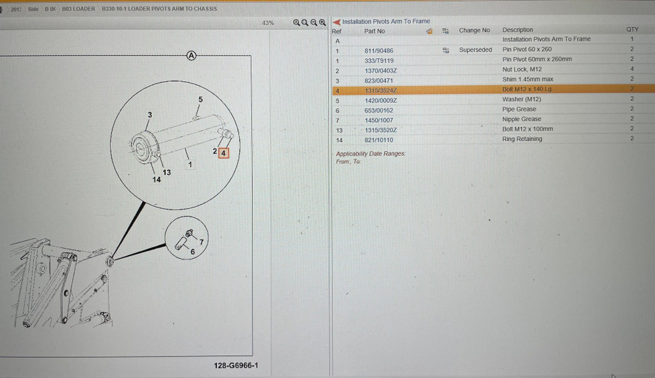The image size is (655, 378).
Task: Open B03 LOADER breadcrumb
Action: (x=79, y=9)
